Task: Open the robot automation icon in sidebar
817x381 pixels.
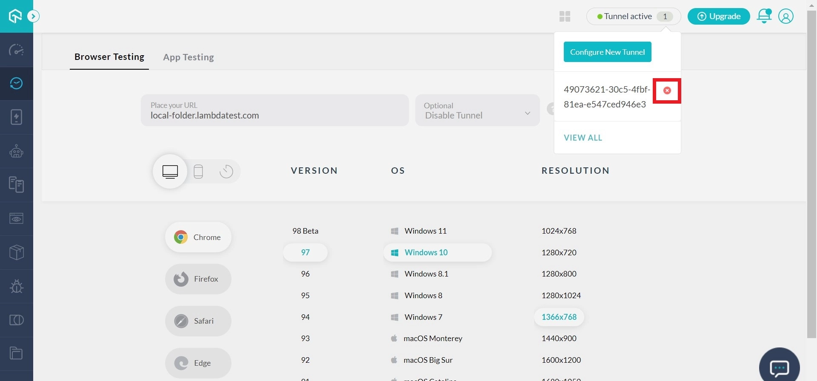Action: click(16, 151)
